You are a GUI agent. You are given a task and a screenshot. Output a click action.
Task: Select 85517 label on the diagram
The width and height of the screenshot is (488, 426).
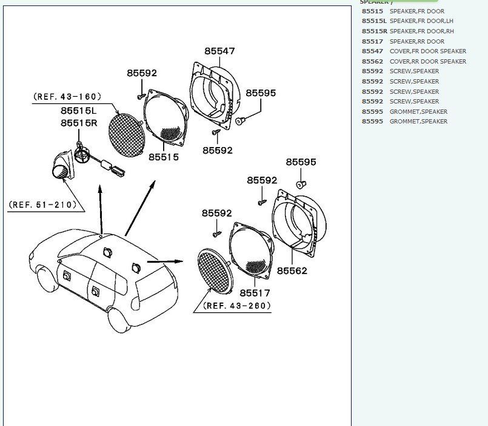(255, 293)
